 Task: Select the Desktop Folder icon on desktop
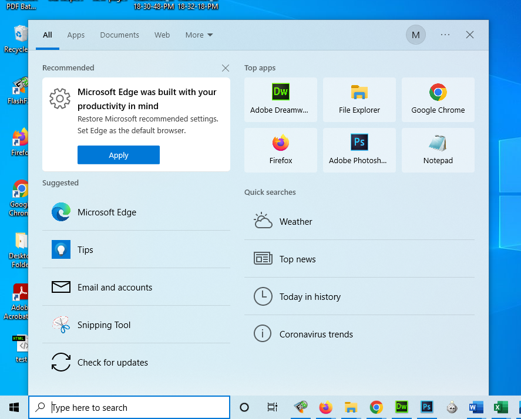click(x=18, y=250)
